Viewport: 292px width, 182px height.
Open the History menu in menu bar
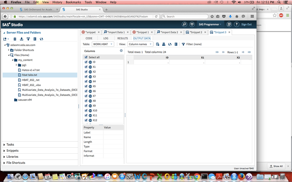57,2
